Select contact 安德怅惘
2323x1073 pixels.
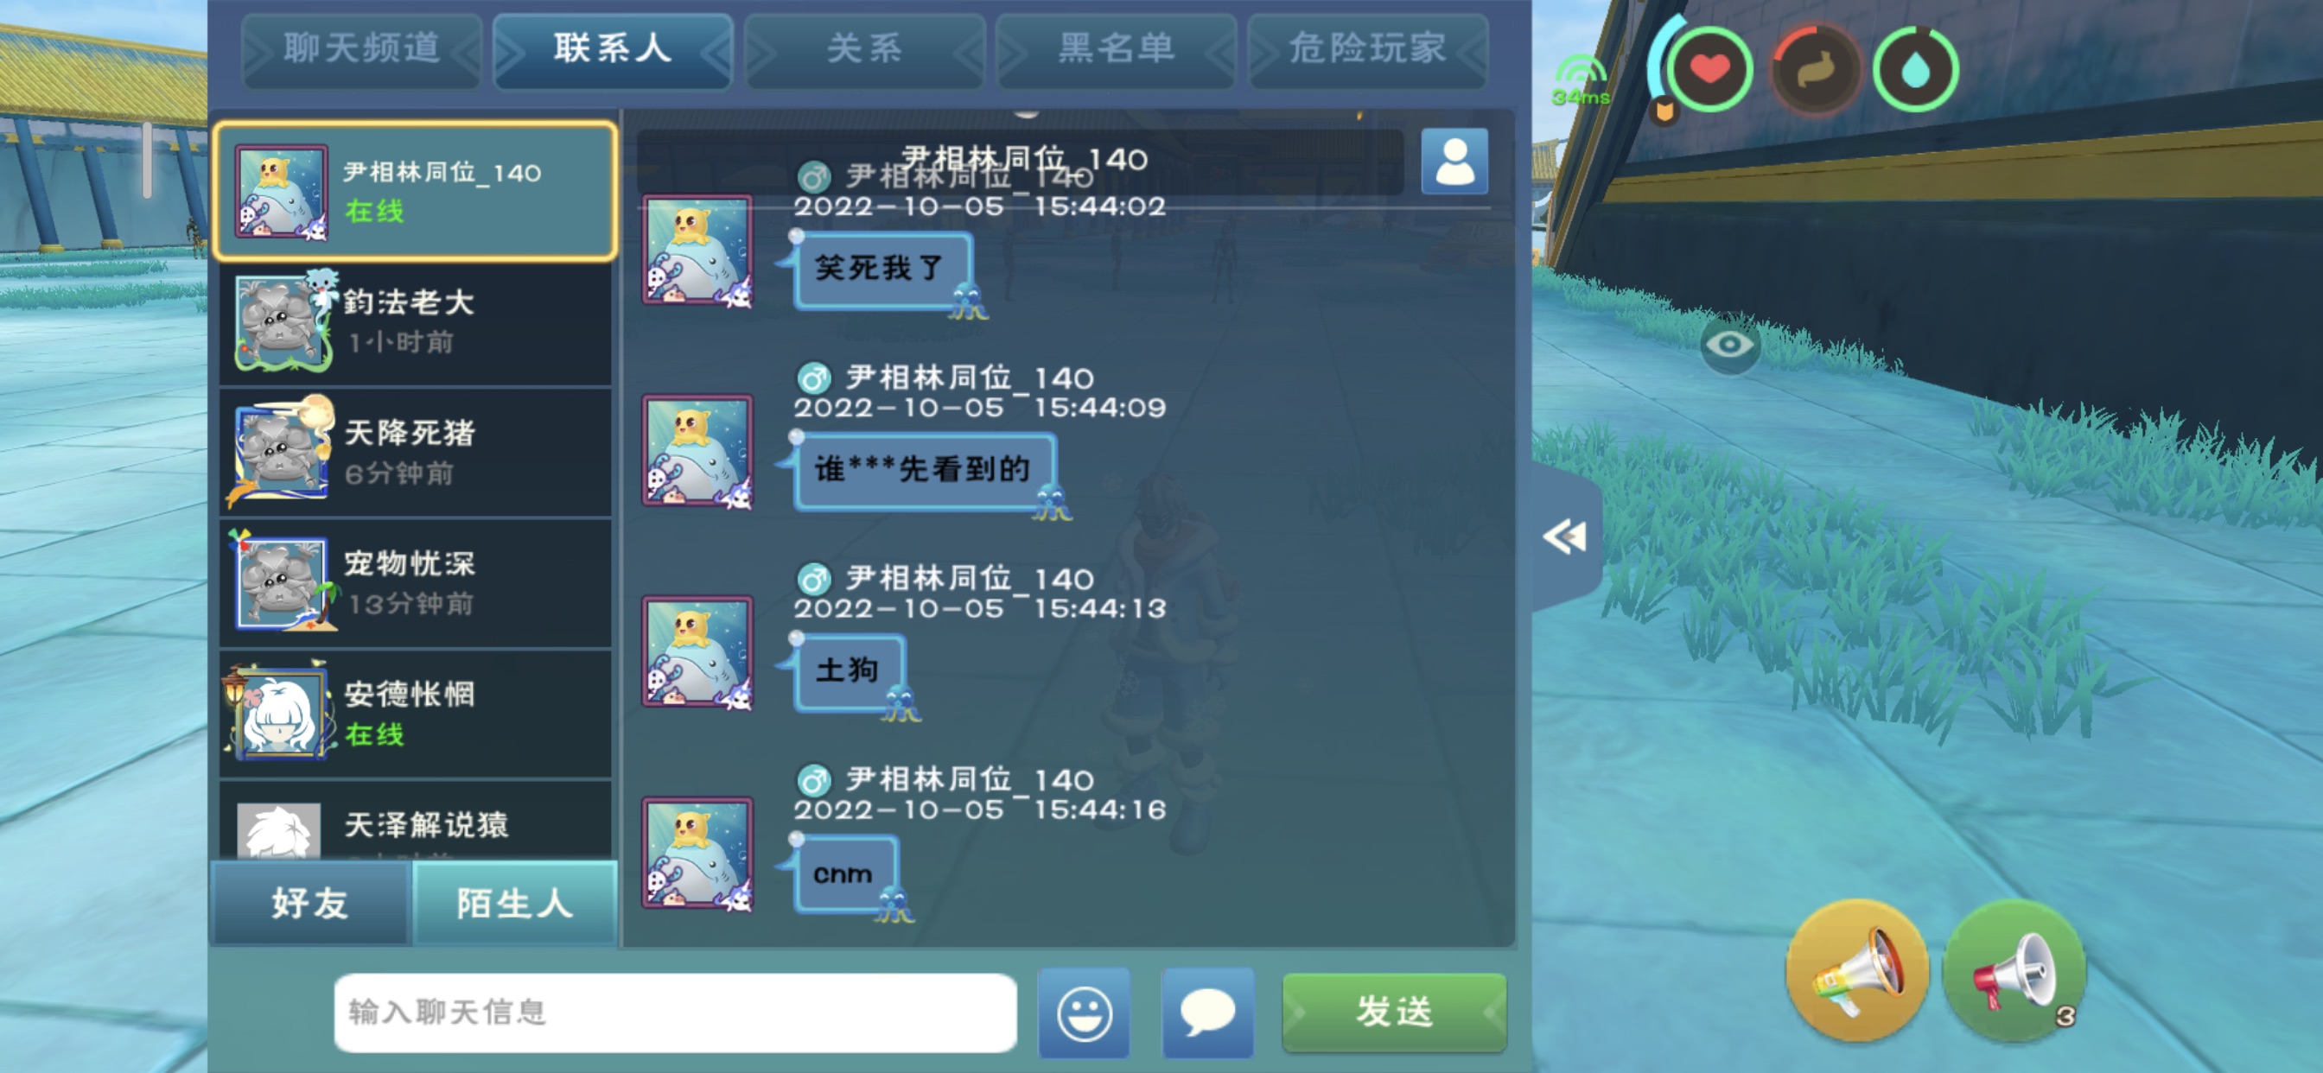[416, 714]
